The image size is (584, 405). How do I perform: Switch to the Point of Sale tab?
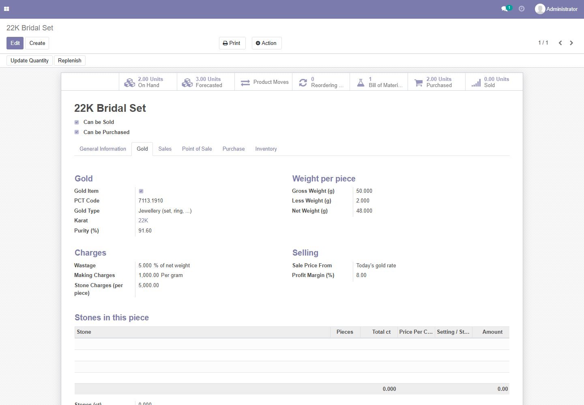[x=197, y=149]
